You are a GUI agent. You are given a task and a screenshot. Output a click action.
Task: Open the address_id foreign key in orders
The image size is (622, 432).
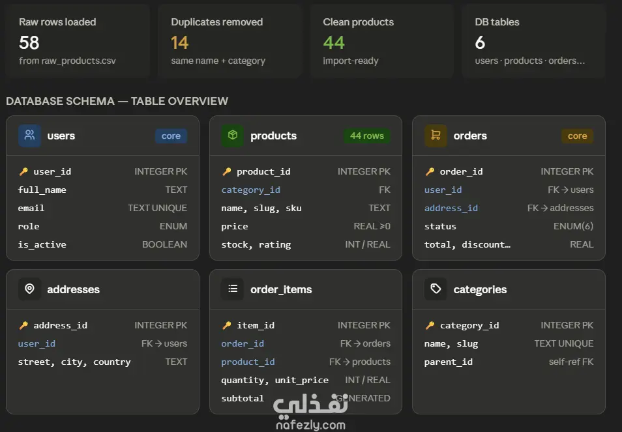451,208
